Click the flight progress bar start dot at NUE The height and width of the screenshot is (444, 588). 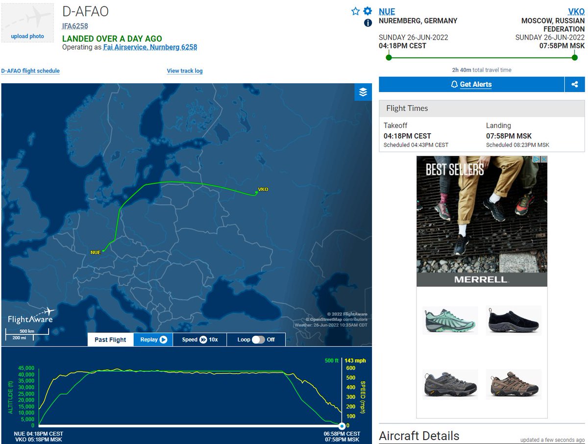(x=389, y=58)
